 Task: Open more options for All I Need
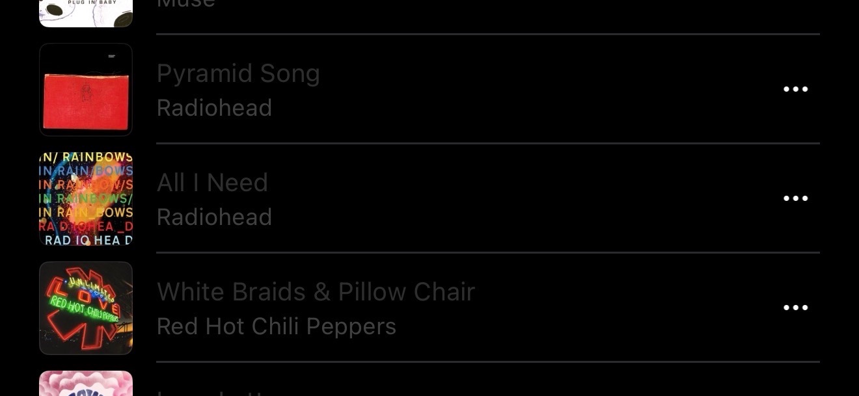coord(795,198)
